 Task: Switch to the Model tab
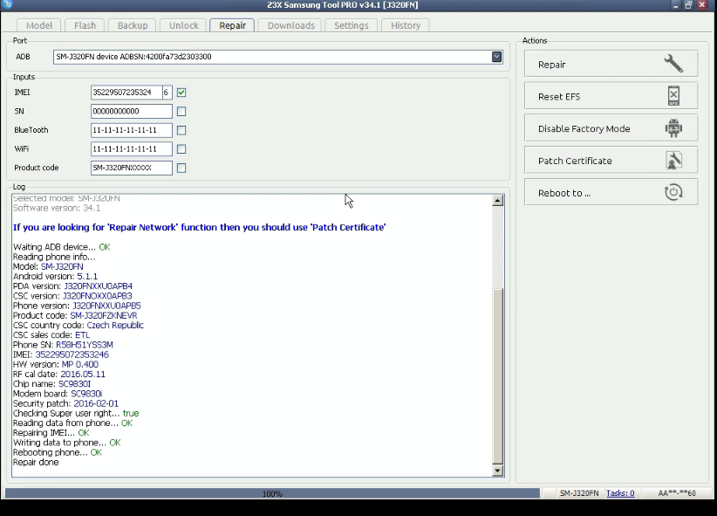point(39,25)
